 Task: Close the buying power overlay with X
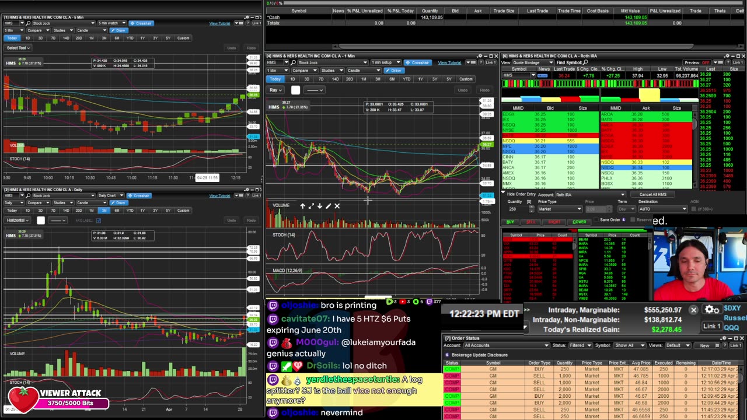693,310
